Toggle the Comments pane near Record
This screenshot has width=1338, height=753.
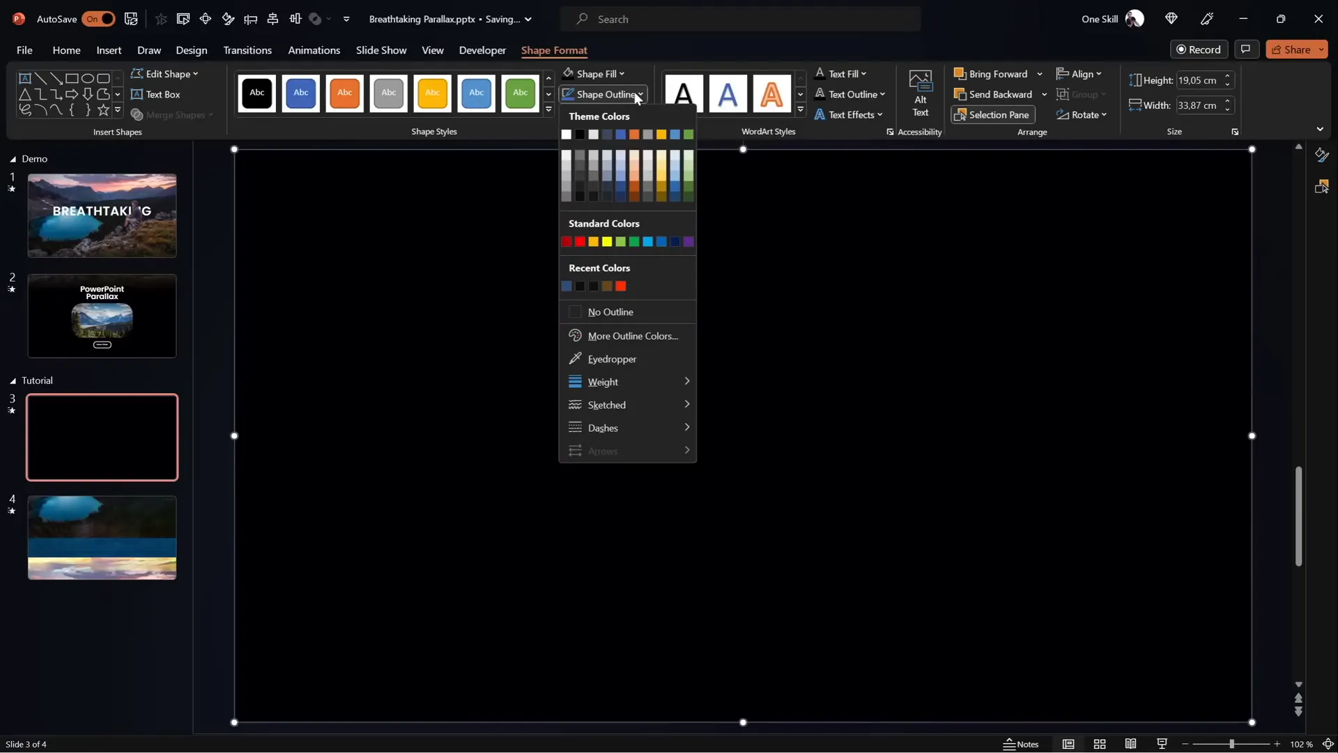coord(1247,49)
